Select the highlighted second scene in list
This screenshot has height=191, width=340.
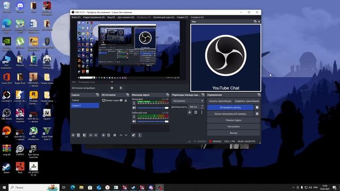tap(85, 106)
